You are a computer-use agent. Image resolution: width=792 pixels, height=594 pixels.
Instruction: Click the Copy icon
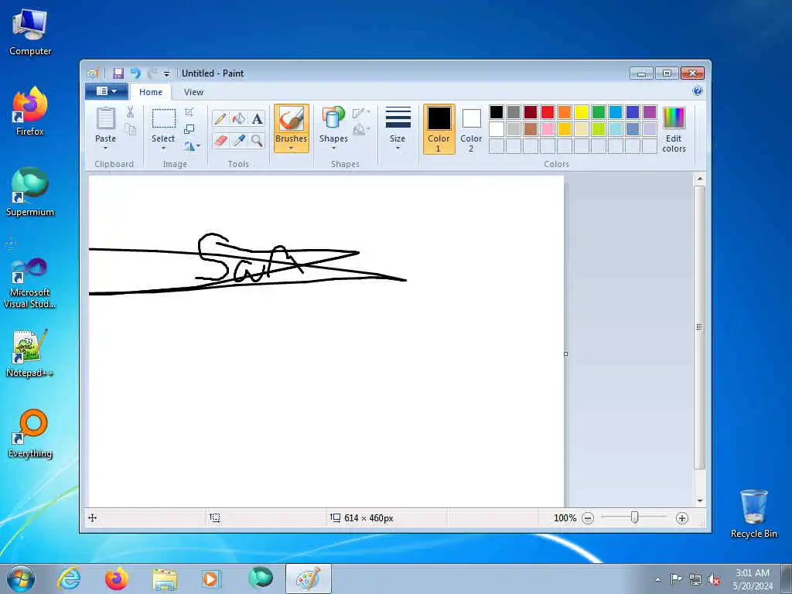[x=130, y=129]
